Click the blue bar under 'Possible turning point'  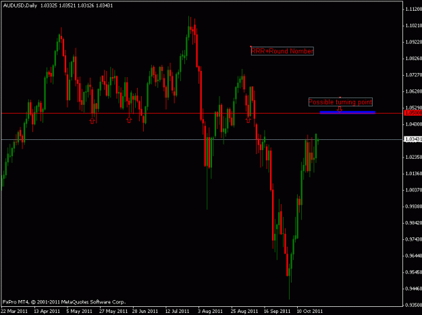348,112
